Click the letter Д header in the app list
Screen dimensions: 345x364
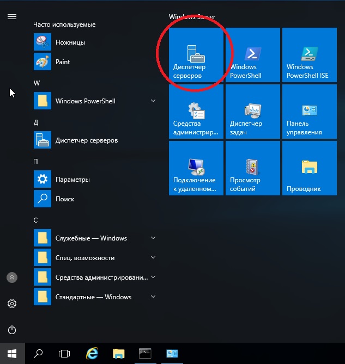(36, 122)
